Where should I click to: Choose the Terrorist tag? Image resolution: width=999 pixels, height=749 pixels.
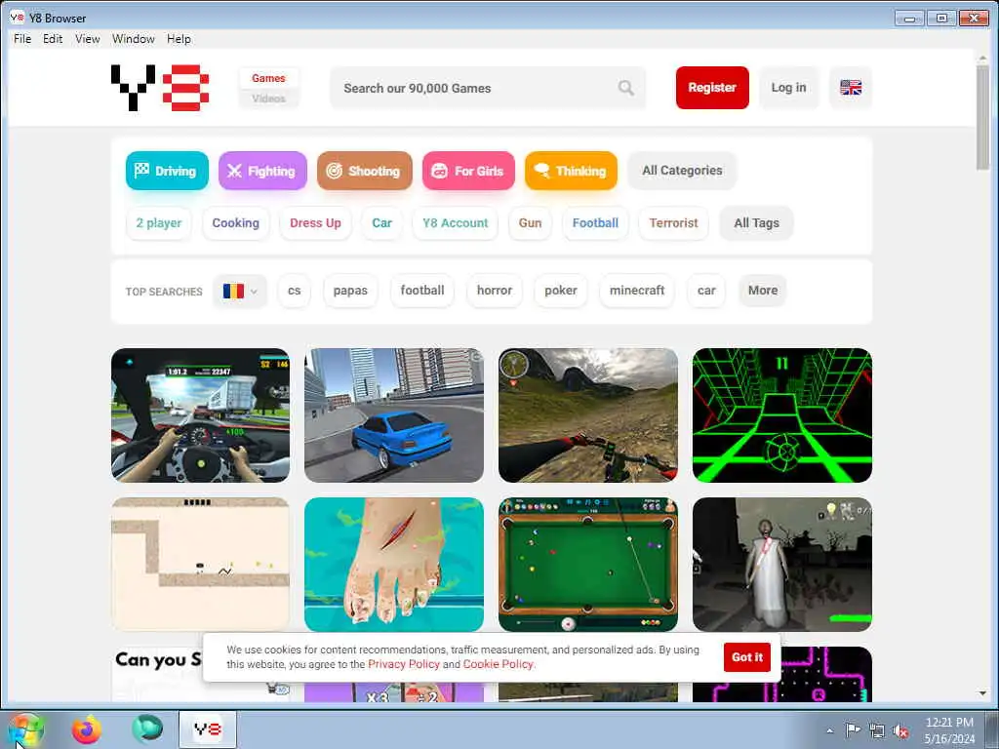(673, 223)
